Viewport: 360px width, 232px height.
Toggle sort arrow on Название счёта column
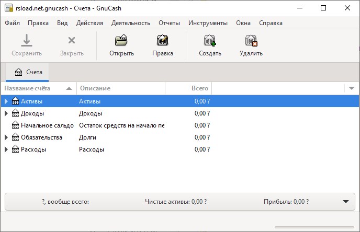[x=69, y=88]
